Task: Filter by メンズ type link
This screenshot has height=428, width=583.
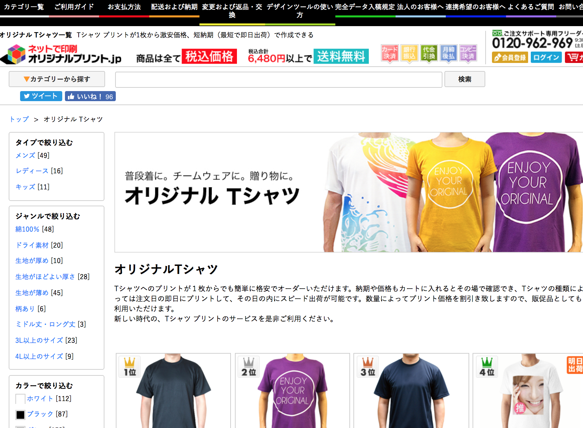Action: click(25, 155)
